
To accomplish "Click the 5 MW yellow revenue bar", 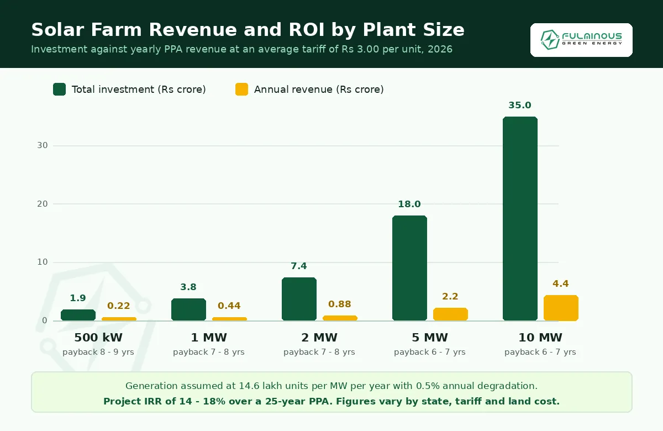I will [450, 314].
